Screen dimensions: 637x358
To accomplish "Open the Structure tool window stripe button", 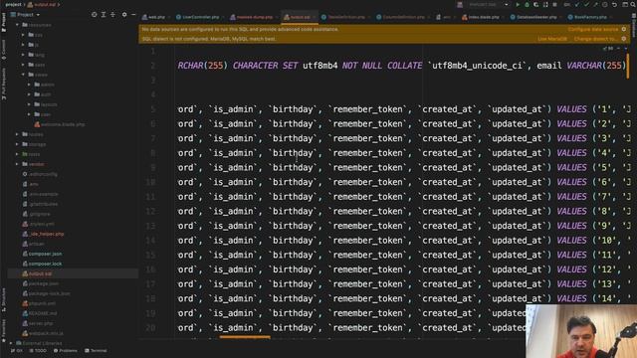I will coord(4,300).
